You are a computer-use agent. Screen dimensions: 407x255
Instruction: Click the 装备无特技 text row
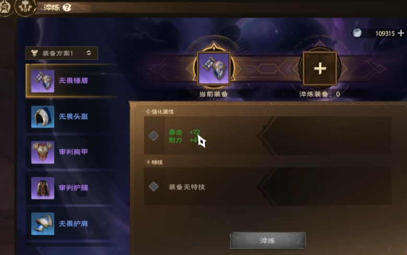click(187, 187)
